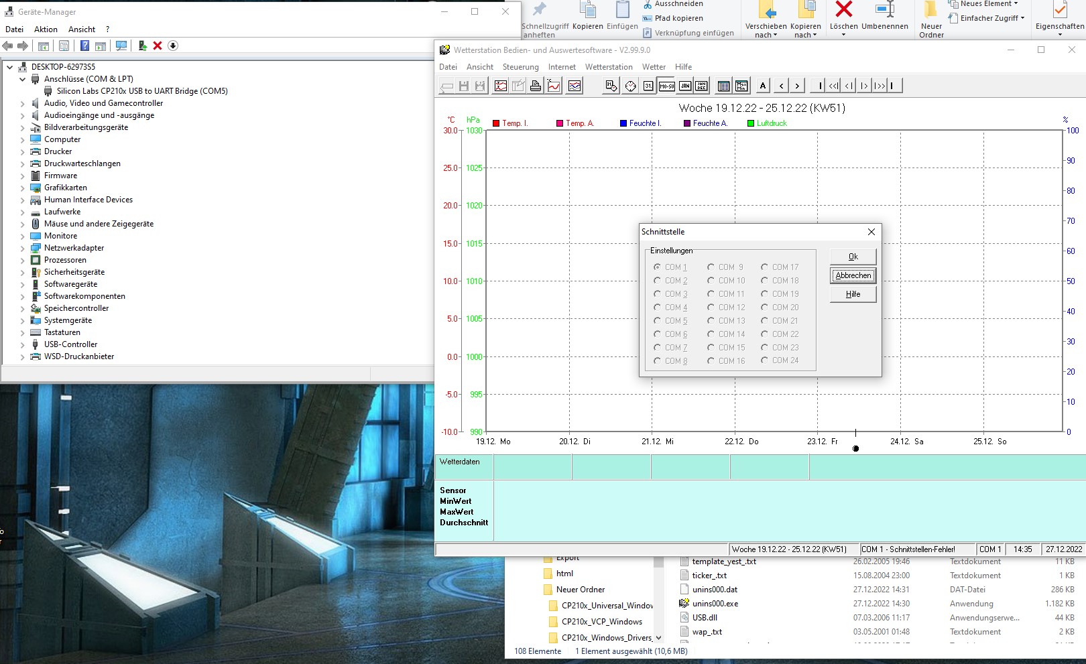Select the COM 1 radio button
This screenshot has width=1086, height=664.
click(x=658, y=267)
